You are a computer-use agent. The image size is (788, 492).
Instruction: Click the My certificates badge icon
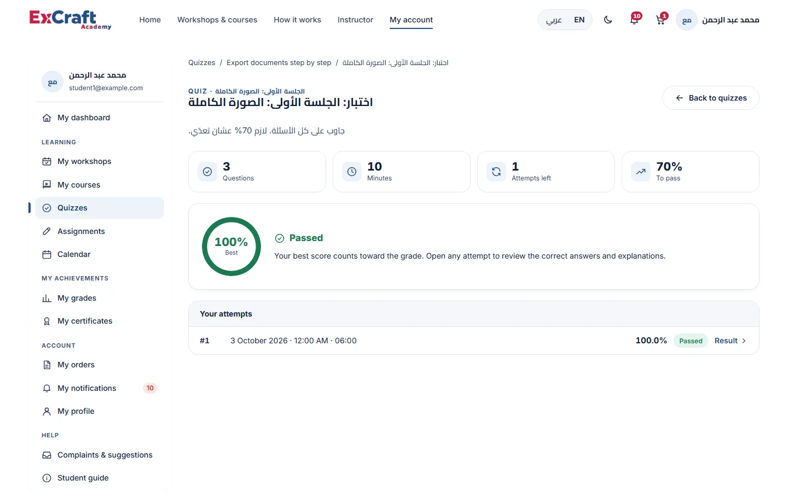pos(47,321)
